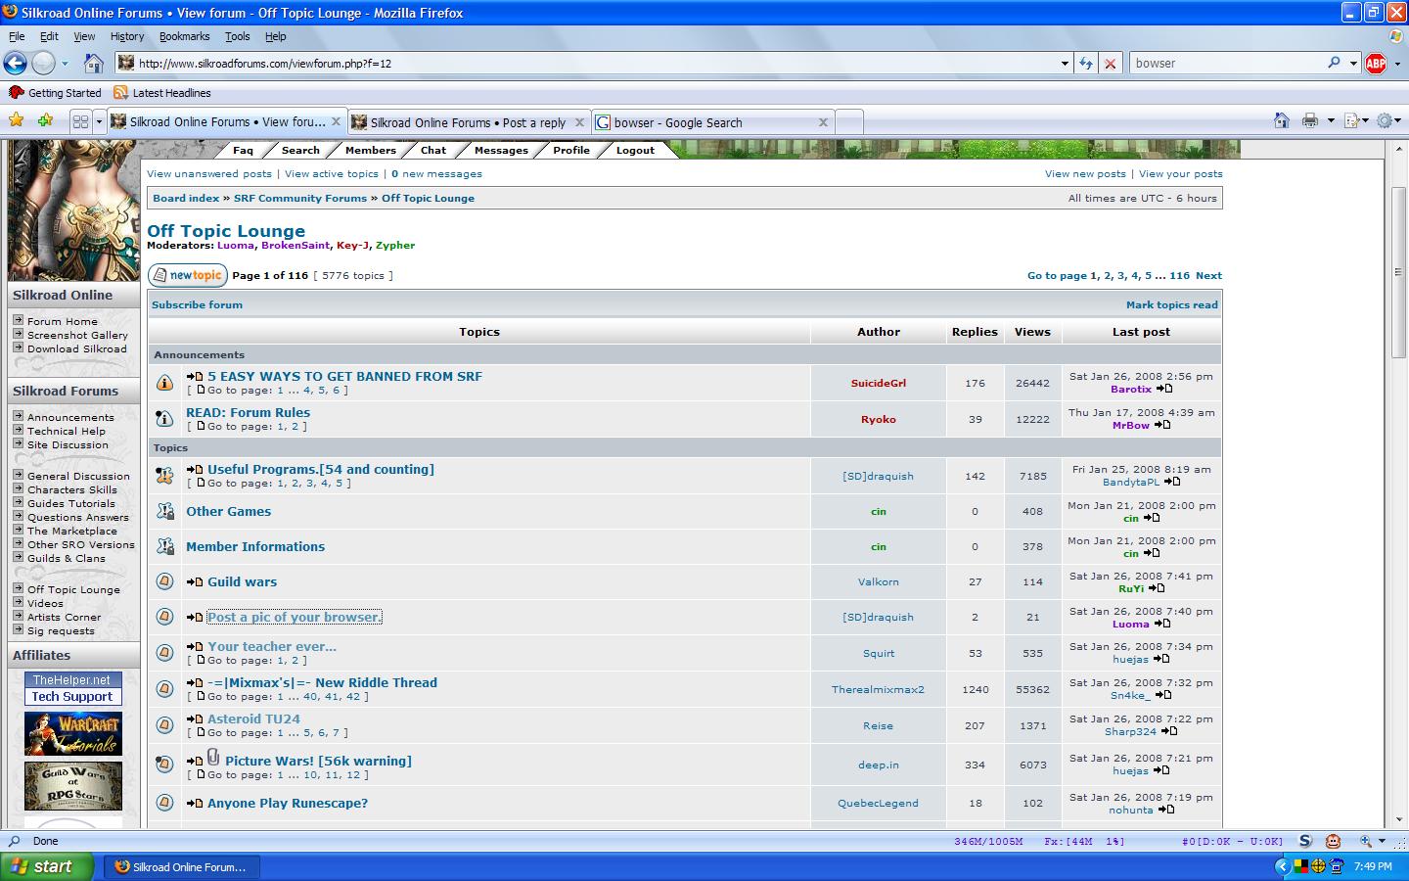Click the Greasemonkey monkey icon in status bar
This screenshot has height=881, width=1409.
(1333, 841)
